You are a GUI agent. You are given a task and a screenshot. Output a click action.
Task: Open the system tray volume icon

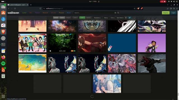[x=174, y=1]
